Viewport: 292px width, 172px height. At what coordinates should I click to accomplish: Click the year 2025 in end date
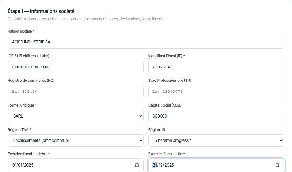(169, 165)
